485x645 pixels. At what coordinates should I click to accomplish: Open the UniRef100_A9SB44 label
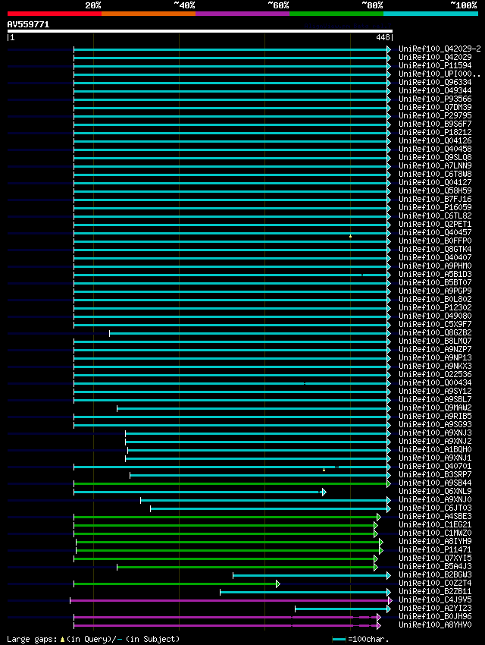click(x=435, y=483)
